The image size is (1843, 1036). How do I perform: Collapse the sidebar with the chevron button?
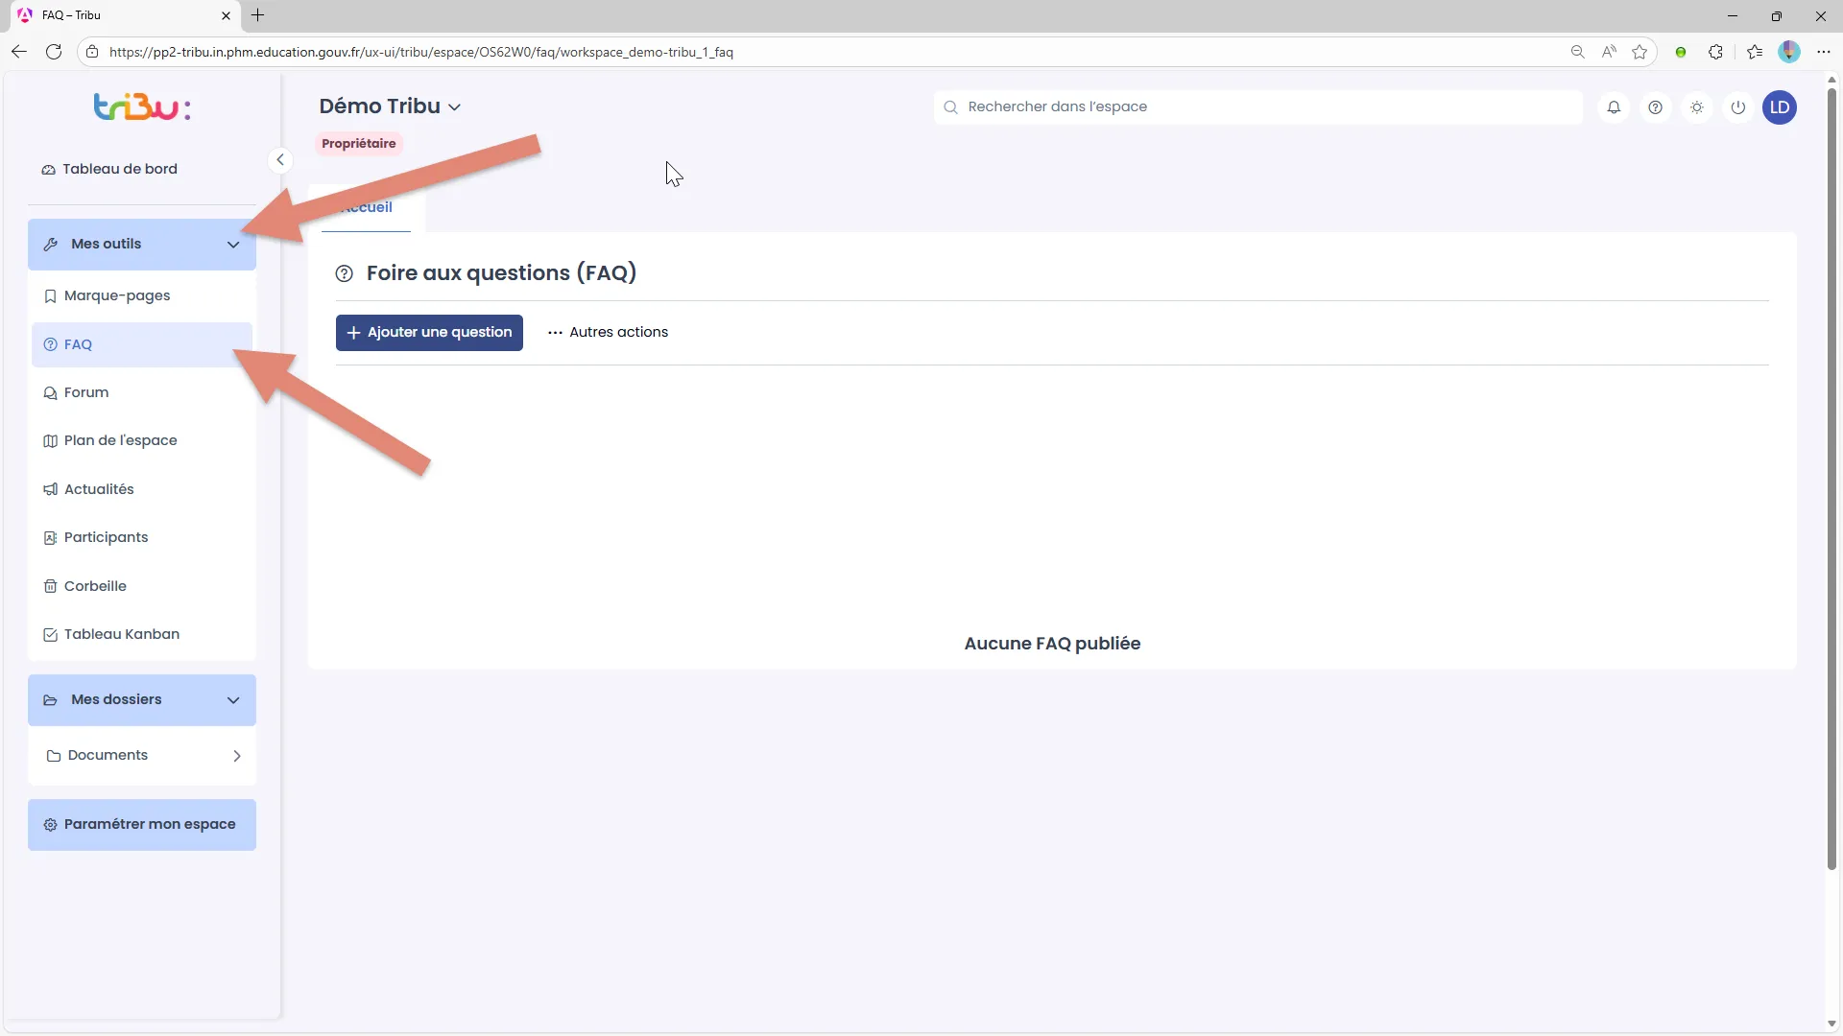point(279,160)
